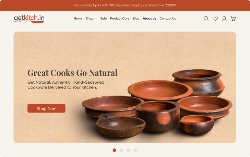Switch to the second carousel slide dot

[x=121, y=150]
